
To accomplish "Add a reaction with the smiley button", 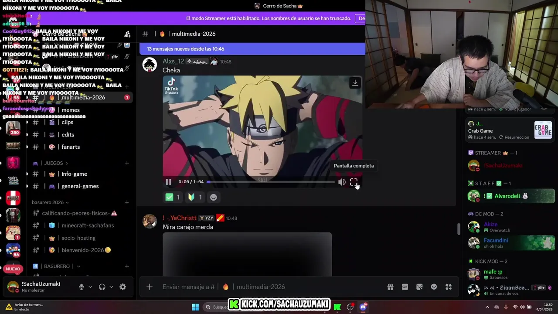I will click(x=213, y=197).
